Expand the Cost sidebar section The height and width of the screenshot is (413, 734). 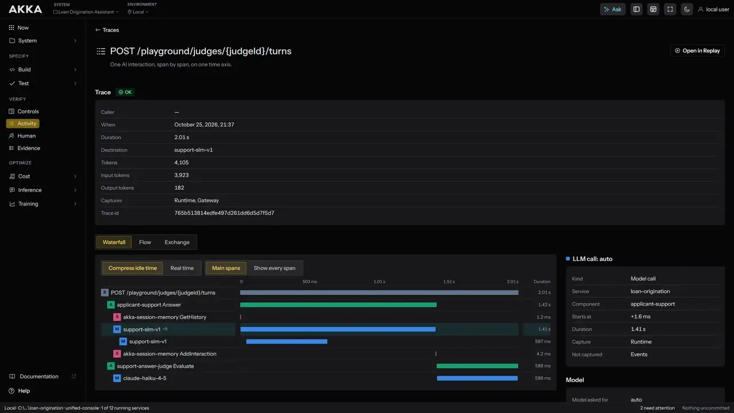(43, 176)
